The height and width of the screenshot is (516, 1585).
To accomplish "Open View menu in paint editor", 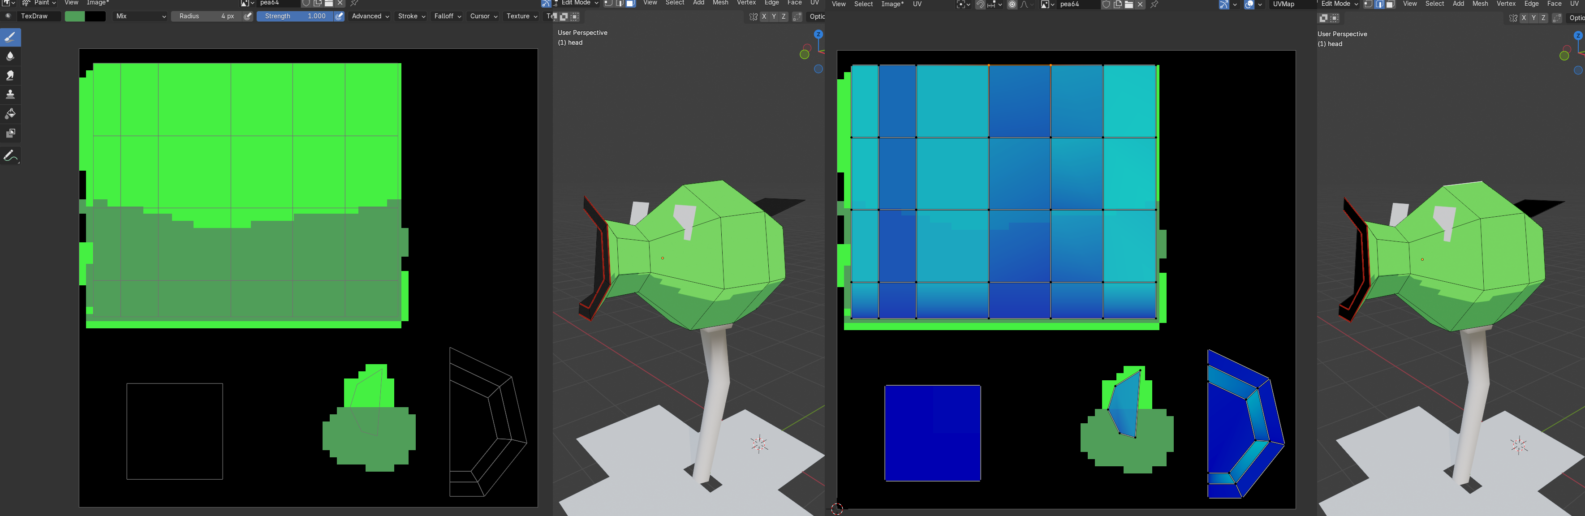I will [71, 3].
